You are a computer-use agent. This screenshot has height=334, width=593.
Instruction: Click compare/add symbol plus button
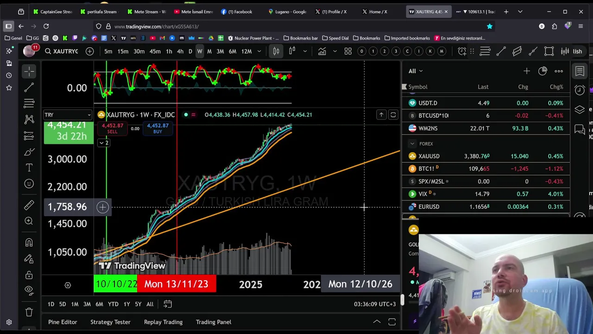point(89,51)
